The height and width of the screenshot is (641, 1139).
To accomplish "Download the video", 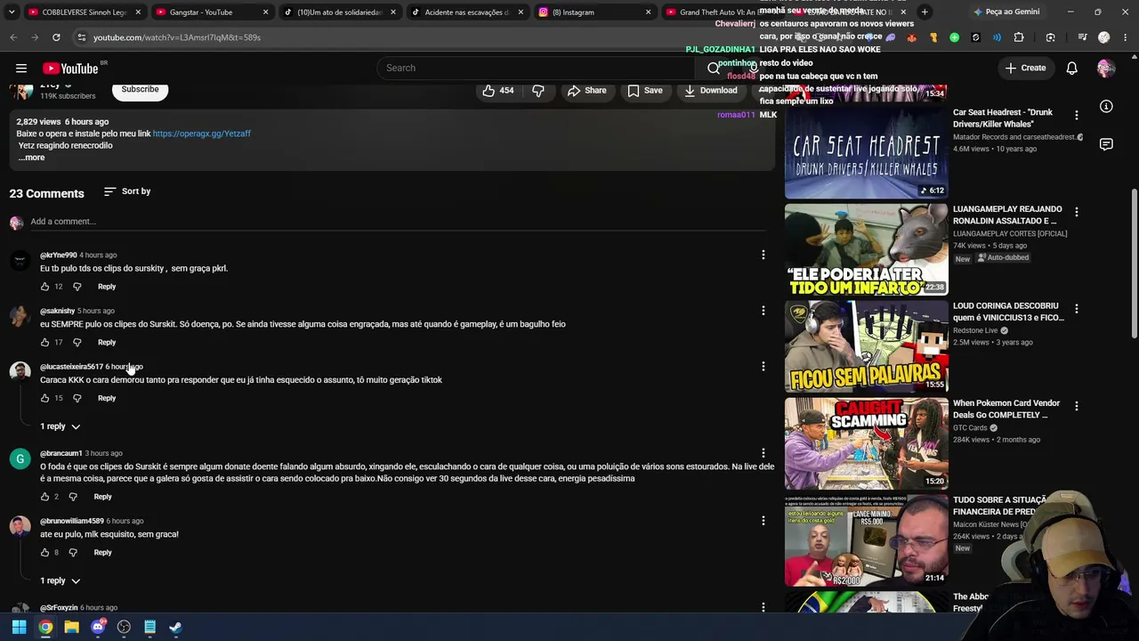I will coord(710,91).
